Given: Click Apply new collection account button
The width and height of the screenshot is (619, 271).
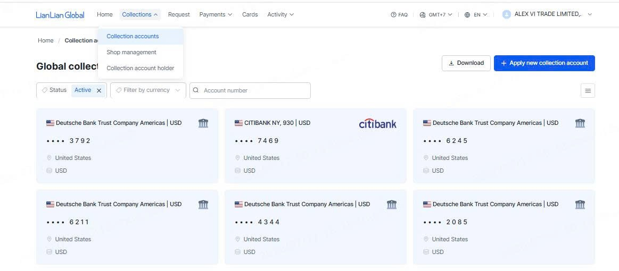Looking at the screenshot, I should [544, 63].
